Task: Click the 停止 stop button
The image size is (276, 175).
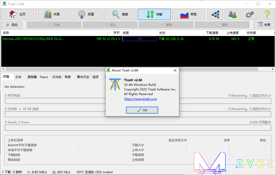Action: 110,25
